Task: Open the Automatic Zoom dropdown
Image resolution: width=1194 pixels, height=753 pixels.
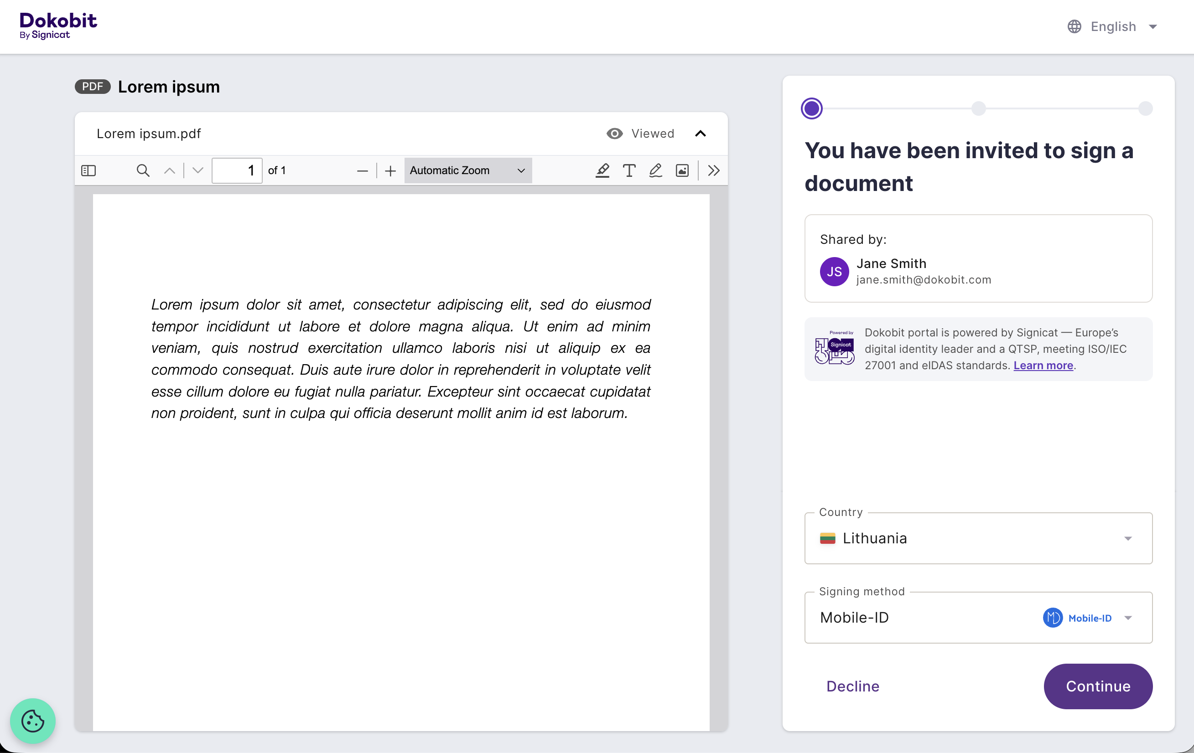Action: [467, 170]
